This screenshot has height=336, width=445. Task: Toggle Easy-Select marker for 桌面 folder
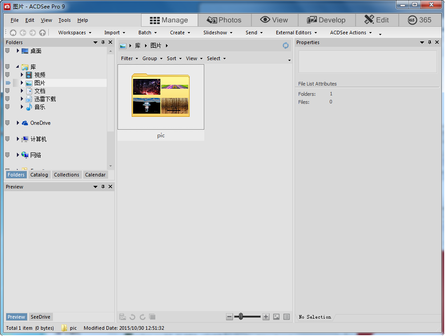(7, 51)
